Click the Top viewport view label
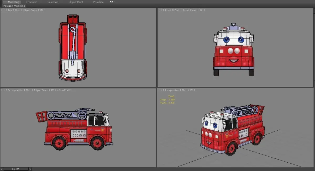Image resolution: width=315 pixels, height=171 pixels. [9, 10]
